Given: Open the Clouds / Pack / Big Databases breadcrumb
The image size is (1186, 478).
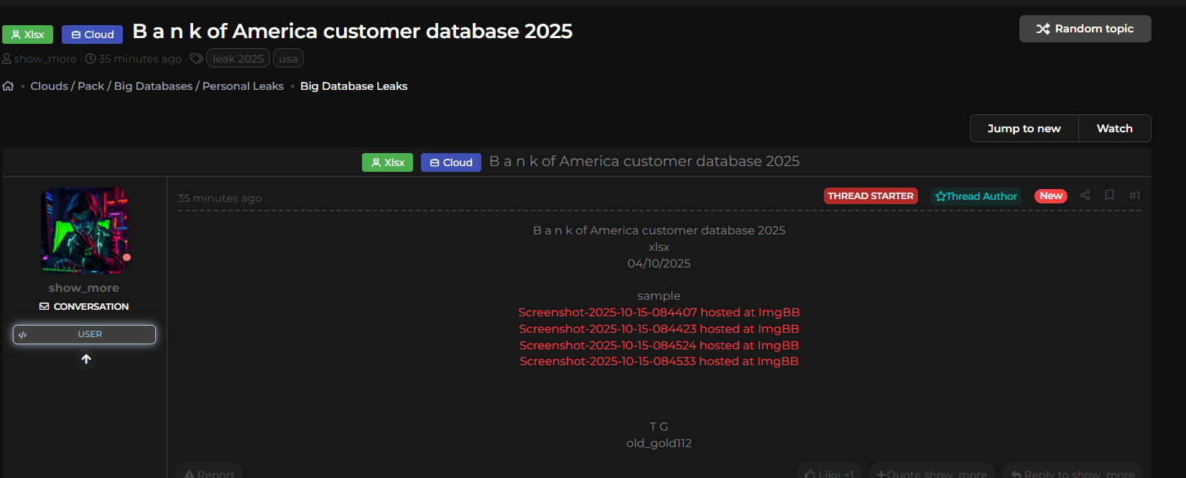Looking at the screenshot, I should click(x=157, y=86).
